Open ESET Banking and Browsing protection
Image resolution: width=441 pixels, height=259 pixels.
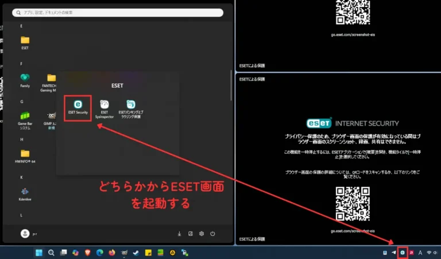131,109
